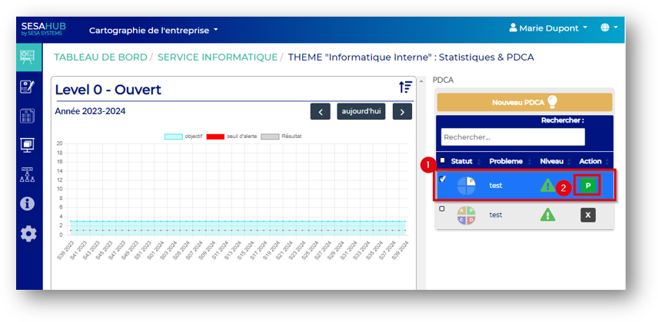This screenshot has height=322, width=658.
Task: Navigate to SERVICE INFORMATIQUE breadcrumb
Action: tap(218, 58)
